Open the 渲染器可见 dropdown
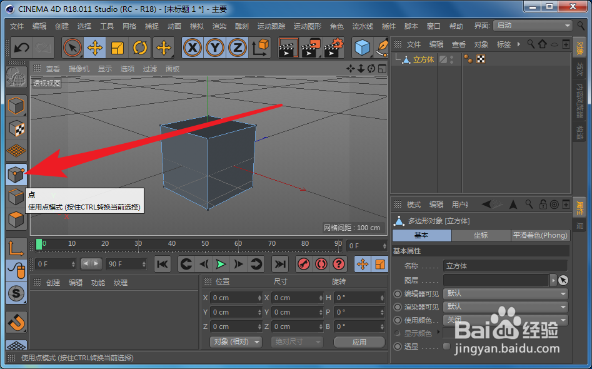The width and height of the screenshot is (592, 369). [506, 306]
